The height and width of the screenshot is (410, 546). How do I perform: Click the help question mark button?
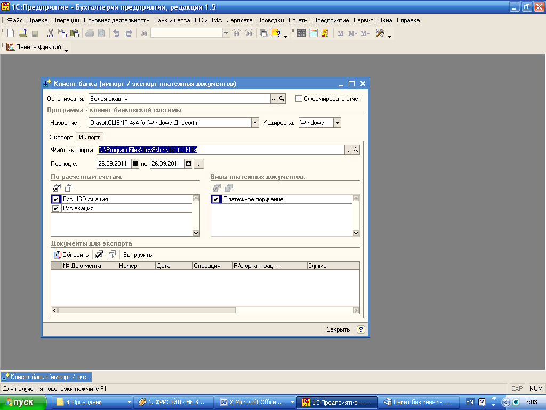(361, 329)
